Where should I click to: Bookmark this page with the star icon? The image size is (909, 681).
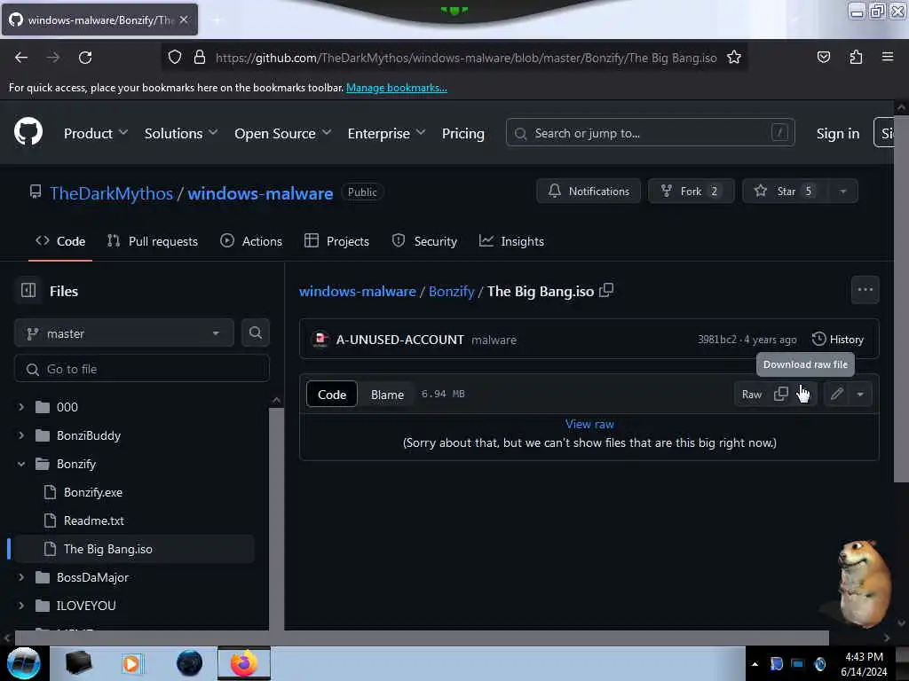click(x=734, y=58)
